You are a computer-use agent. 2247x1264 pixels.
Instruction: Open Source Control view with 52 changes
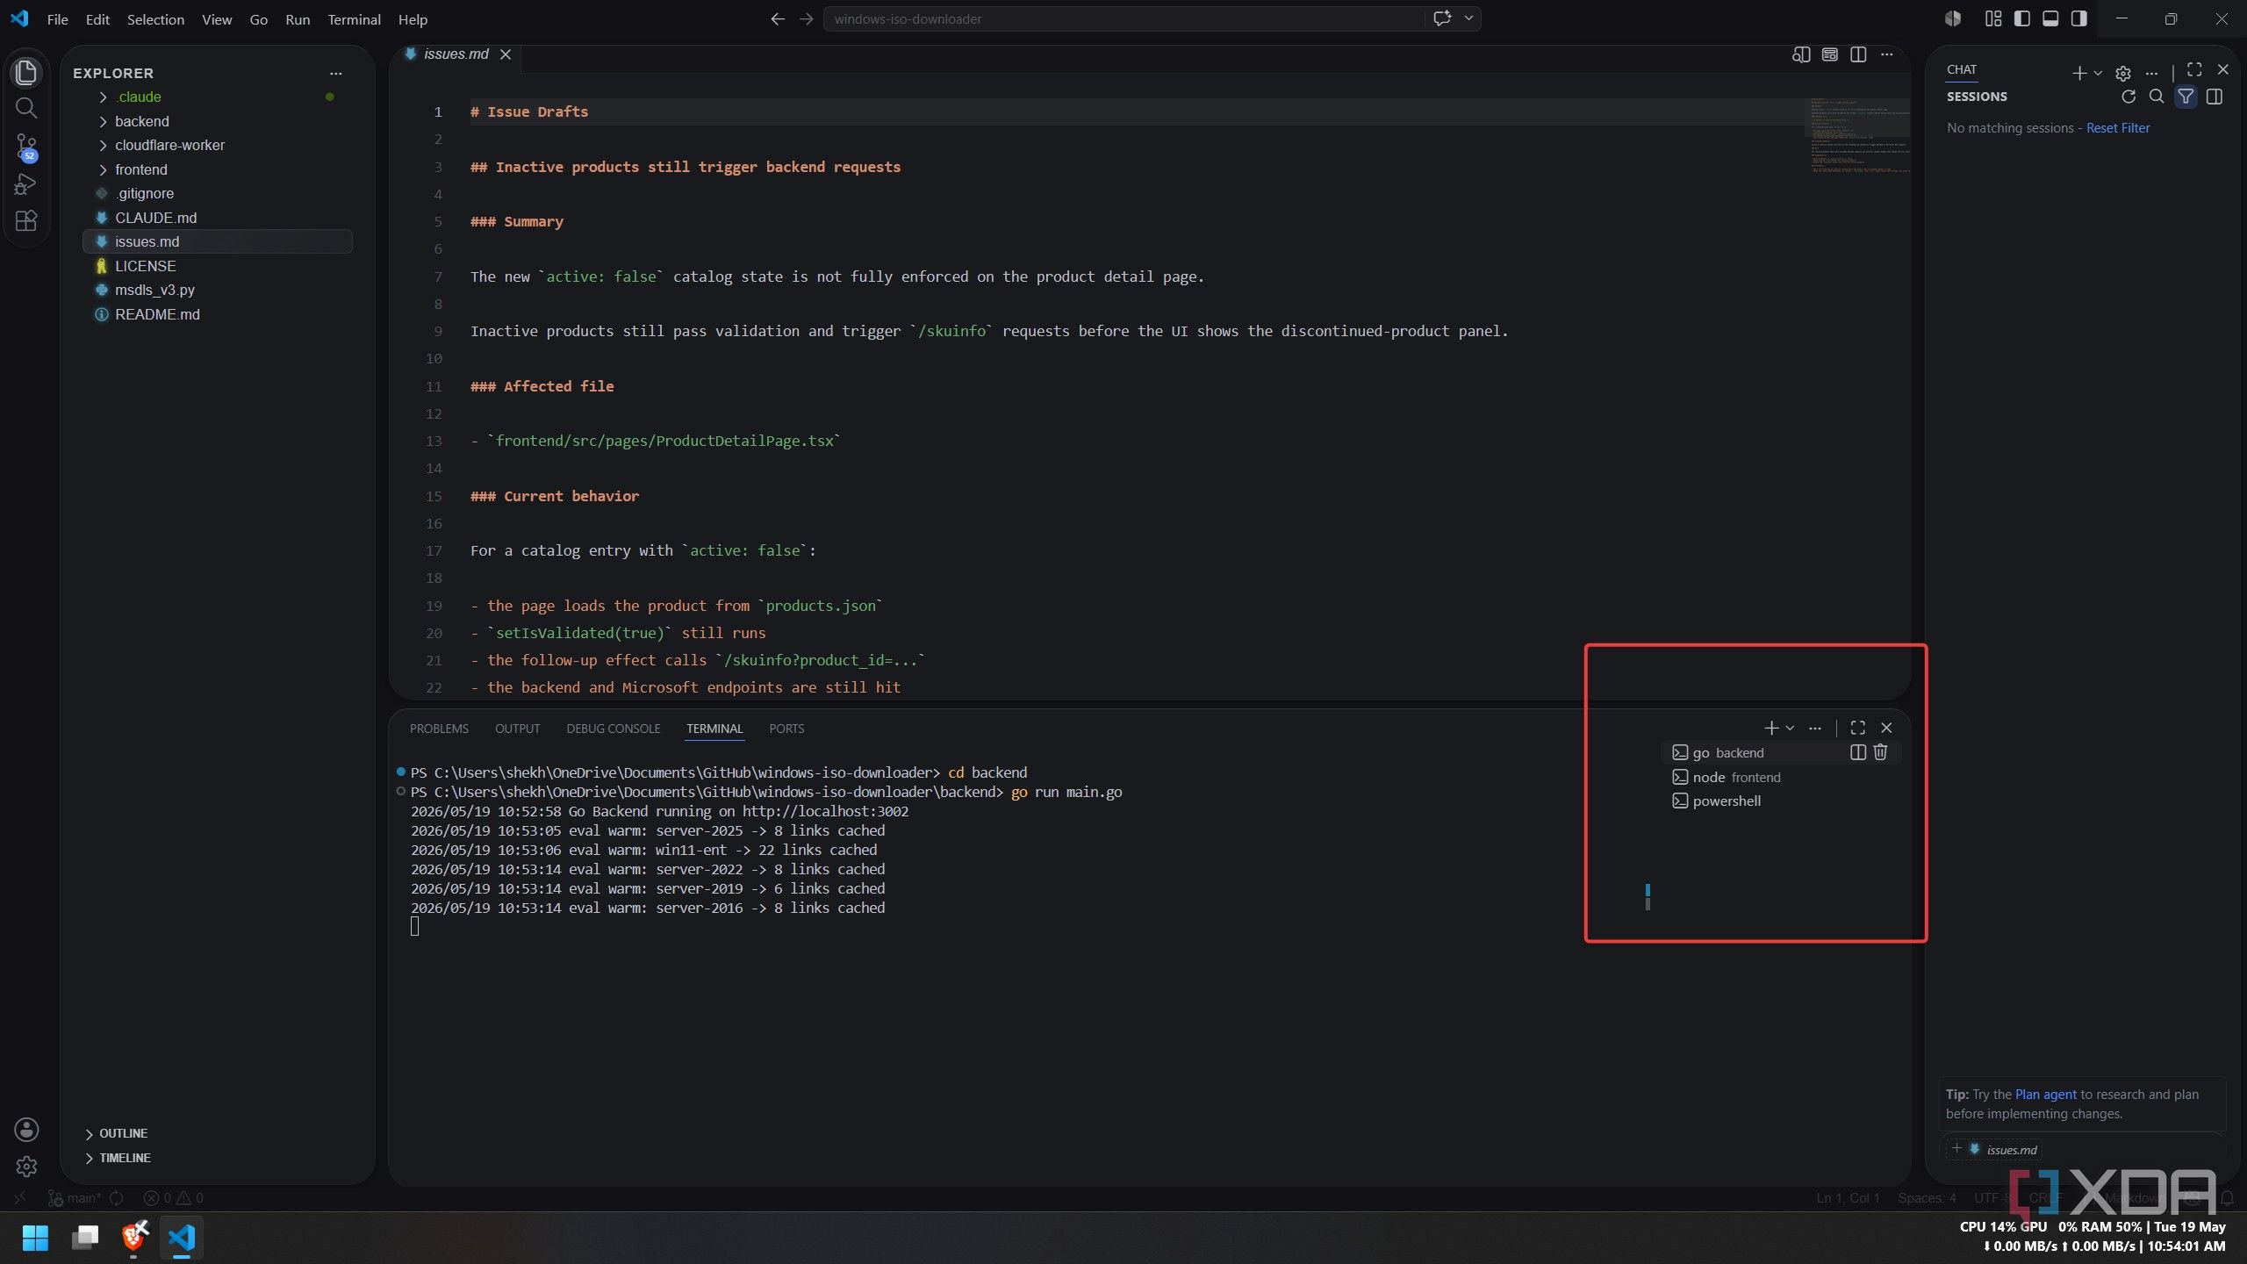[x=26, y=147]
